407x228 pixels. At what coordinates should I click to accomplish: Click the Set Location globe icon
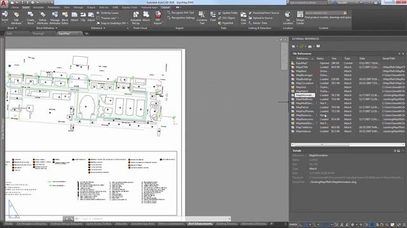point(287,14)
